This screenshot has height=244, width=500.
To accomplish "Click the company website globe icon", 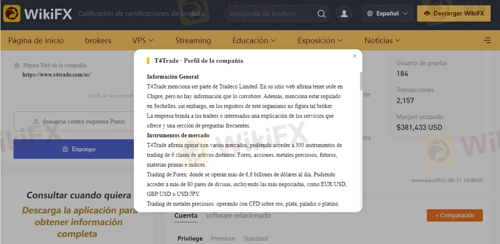I will 17,66.
